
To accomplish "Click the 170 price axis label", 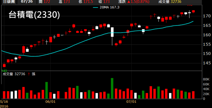I will [207, 16].
